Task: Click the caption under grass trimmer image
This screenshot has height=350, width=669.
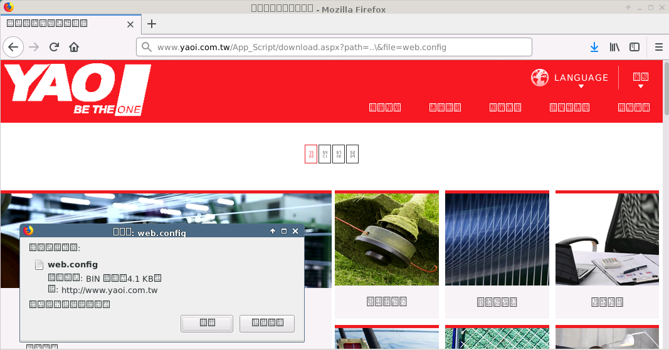Action: point(387,301)
